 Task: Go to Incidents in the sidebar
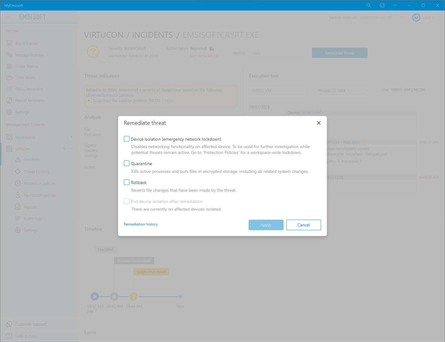(x=32, y=160)
